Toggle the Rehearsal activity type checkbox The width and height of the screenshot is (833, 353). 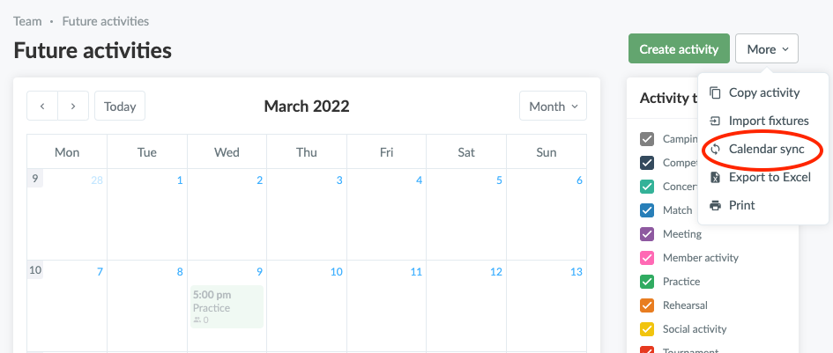tap(646, 305)
